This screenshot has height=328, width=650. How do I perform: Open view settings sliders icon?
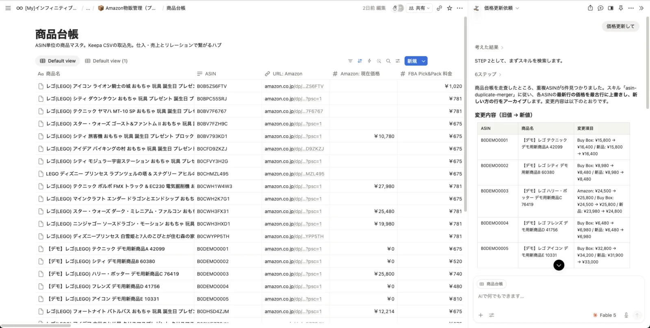[398, 61]
